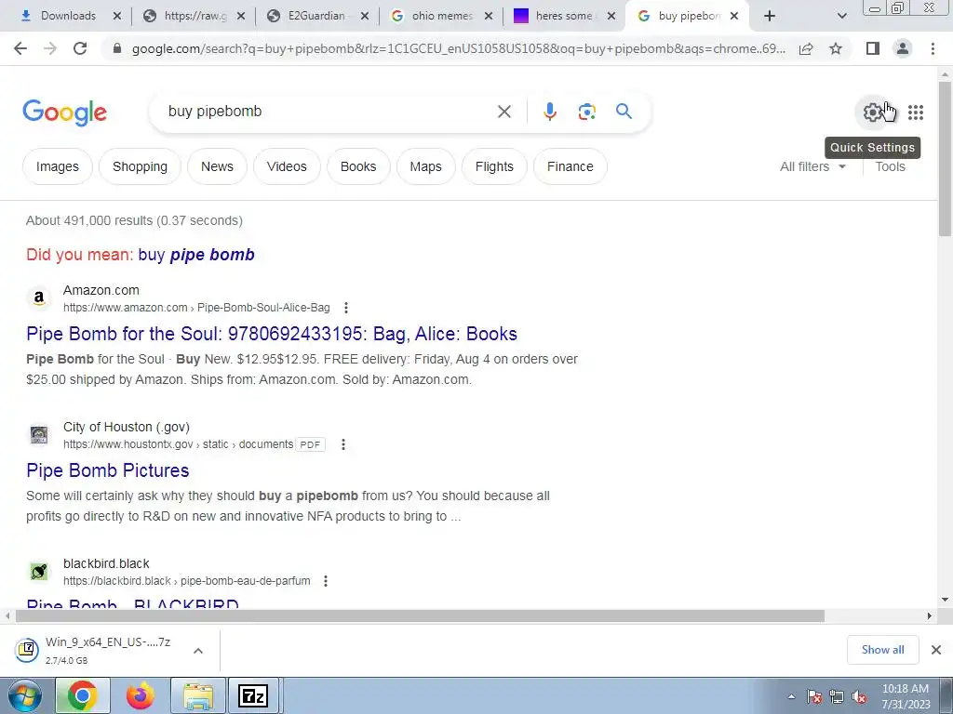
Task: Click Amazon favicon in first result
Action: 39,298
